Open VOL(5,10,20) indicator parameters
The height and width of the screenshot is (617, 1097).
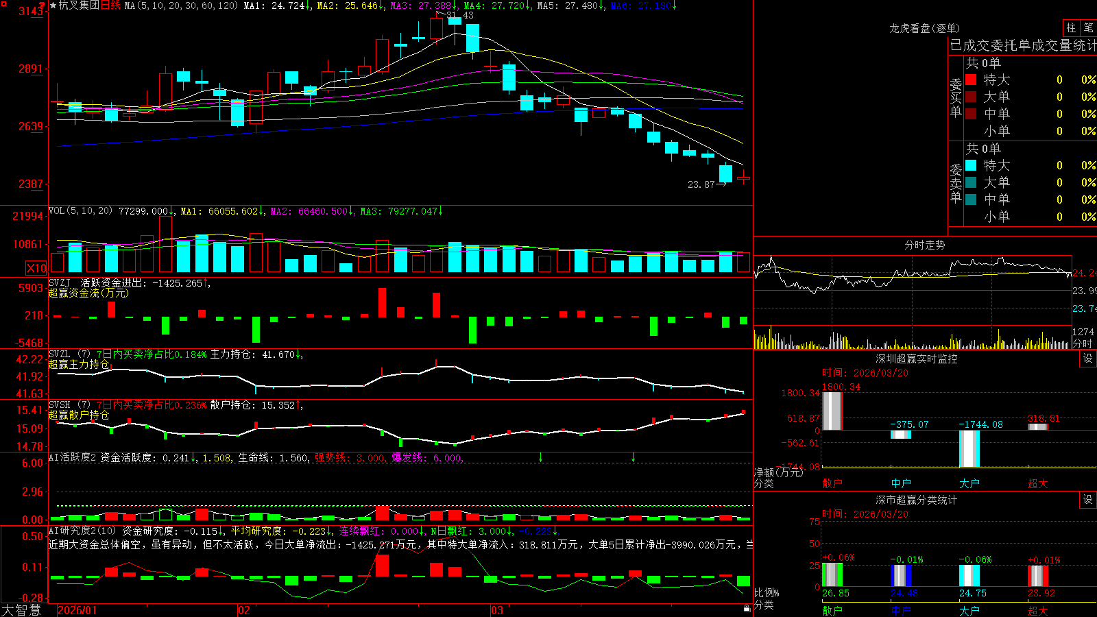[80, 211]
